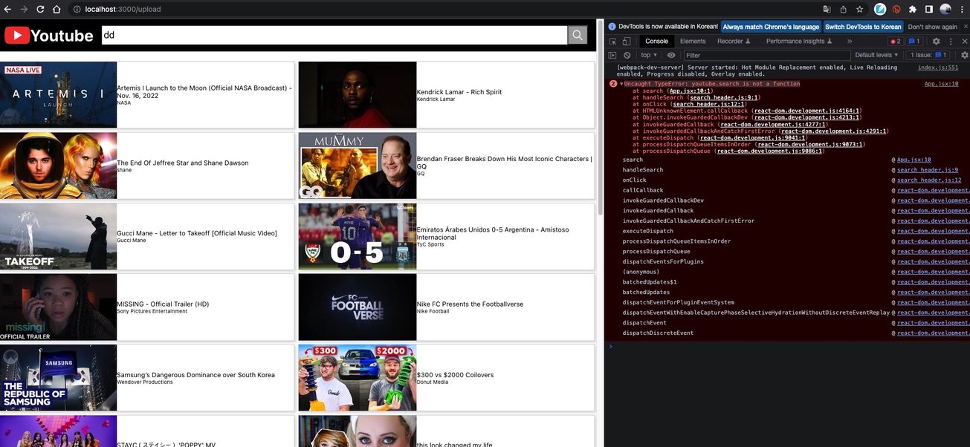This screenshot has height=447, width=970.
Task: Toggle device toolbar in DevTools
Action: pyautogui.click(x=627, y=42)
